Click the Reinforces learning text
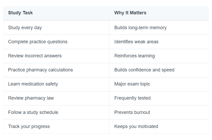212x140 pixels. click(x=135, y=56)
